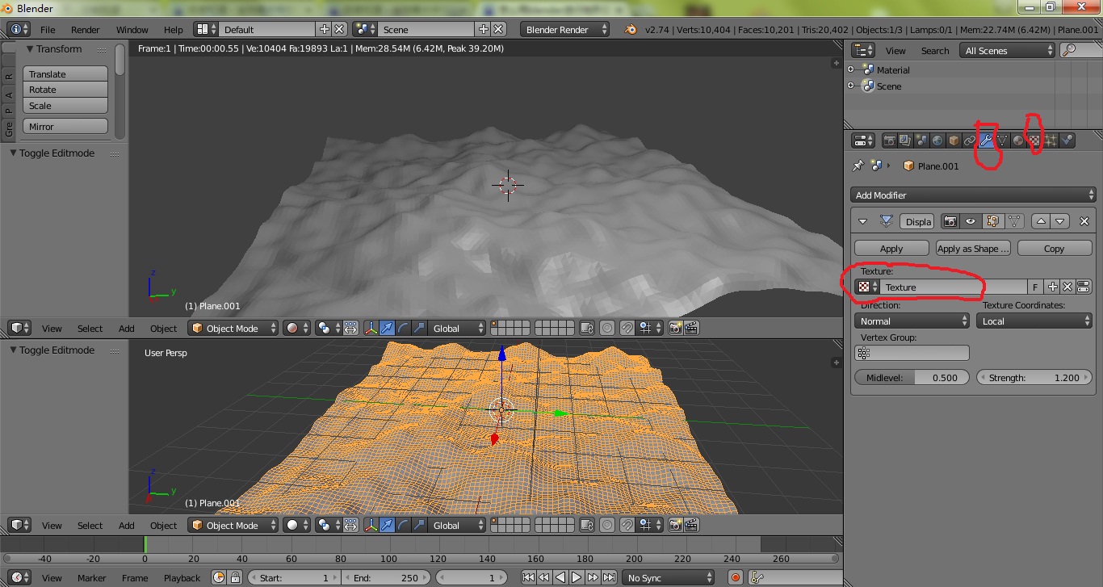Open Object Mode dropdown in rendered viewport
This screenshot has width=1103, height=587.
coord(233,329)
